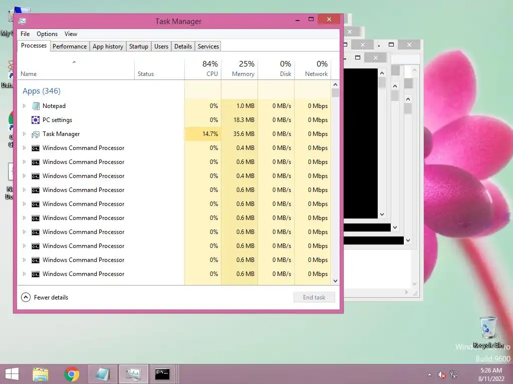Open the Start button on taskbar
The image size is (513, 384).
tap(12, 374)
